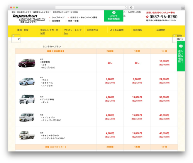Screen dimensions: 193x163
Task: Click the green LINEでお気軽相談 button
Action: click(x=113, y=16)
